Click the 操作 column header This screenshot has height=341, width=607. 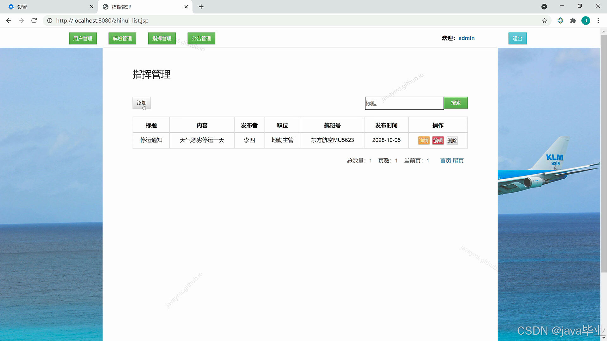click(438, 125)
